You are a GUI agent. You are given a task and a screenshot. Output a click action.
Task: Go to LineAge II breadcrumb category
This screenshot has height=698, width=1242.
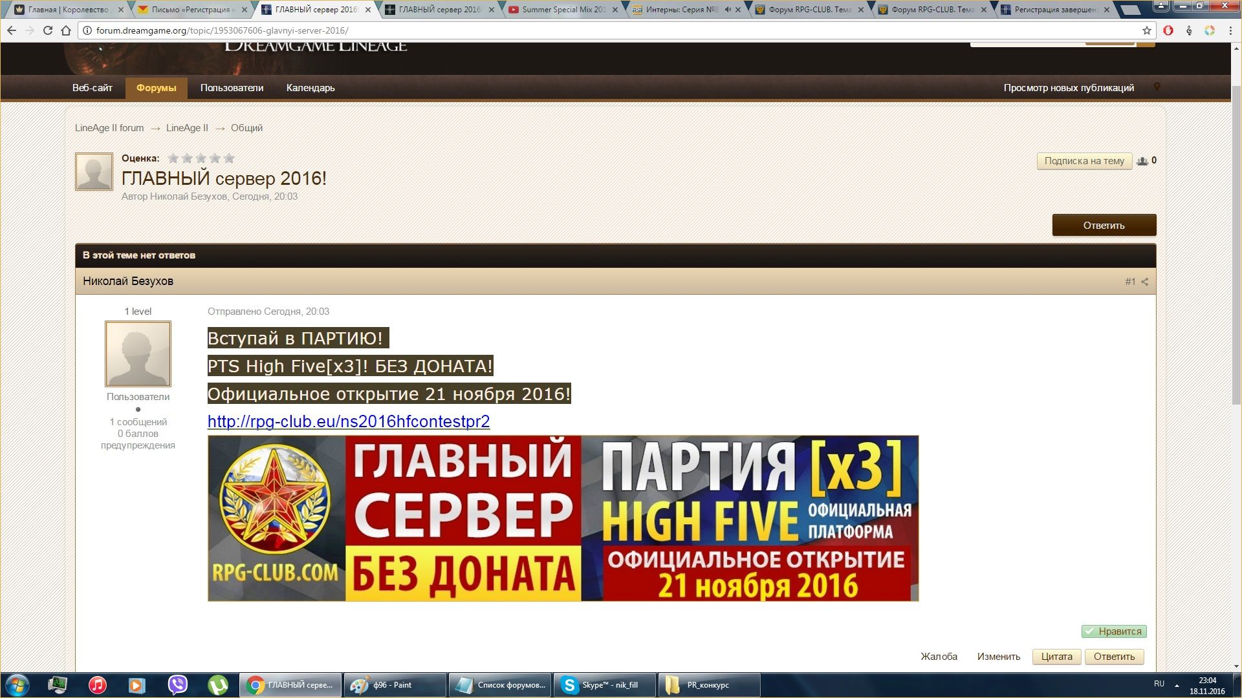[187, 128]
